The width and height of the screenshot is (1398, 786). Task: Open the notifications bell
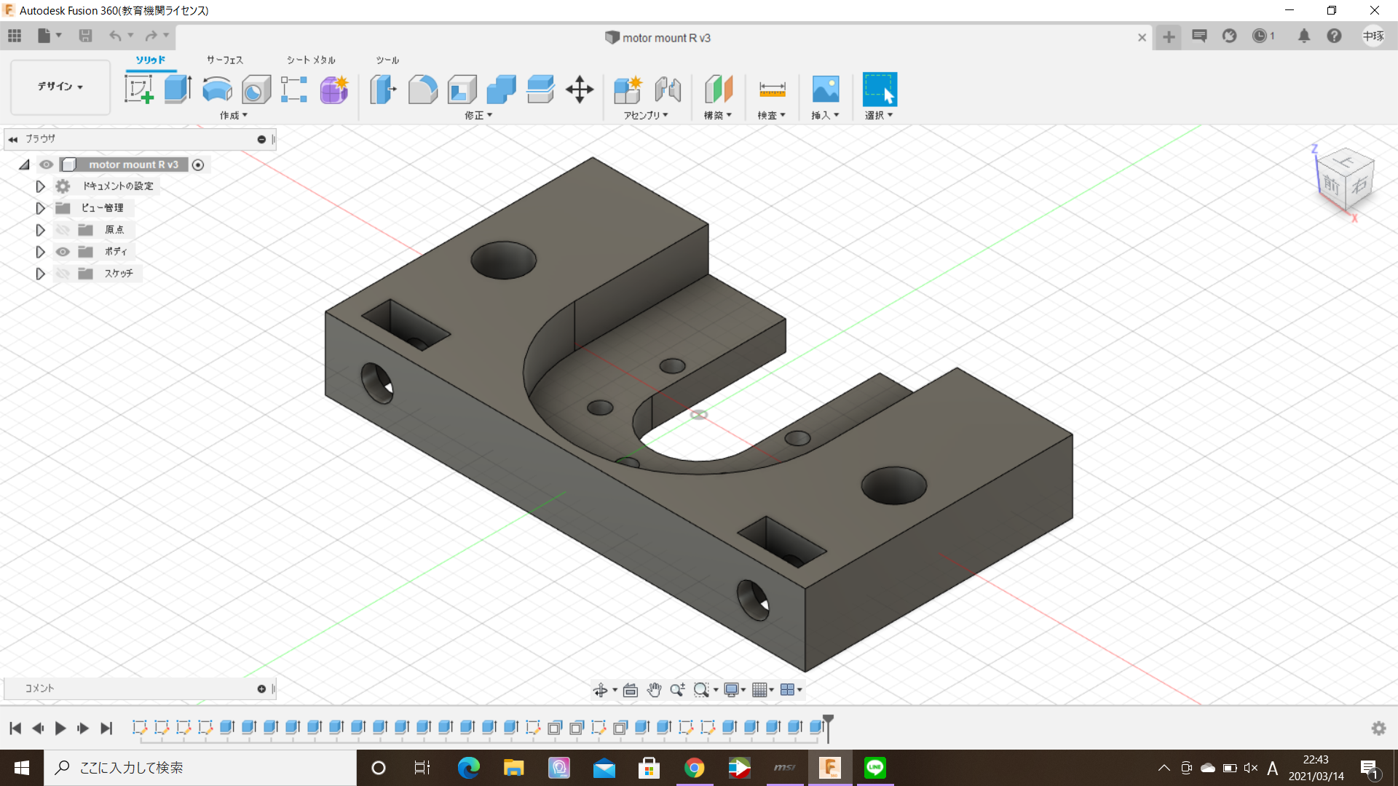(1304, 36)
